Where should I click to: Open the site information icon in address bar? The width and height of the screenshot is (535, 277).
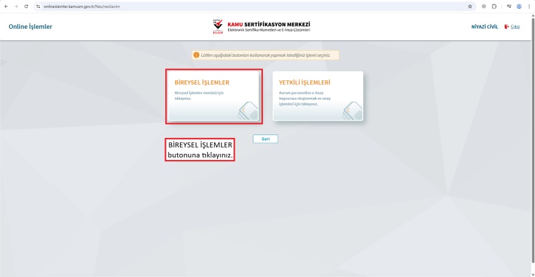pos(38,6)
